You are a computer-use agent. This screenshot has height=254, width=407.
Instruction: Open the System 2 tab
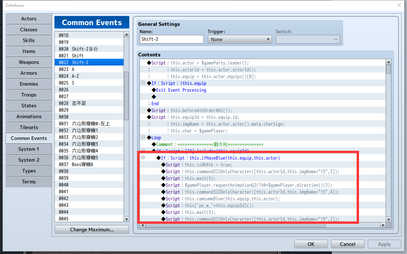(x=29, y=160)
